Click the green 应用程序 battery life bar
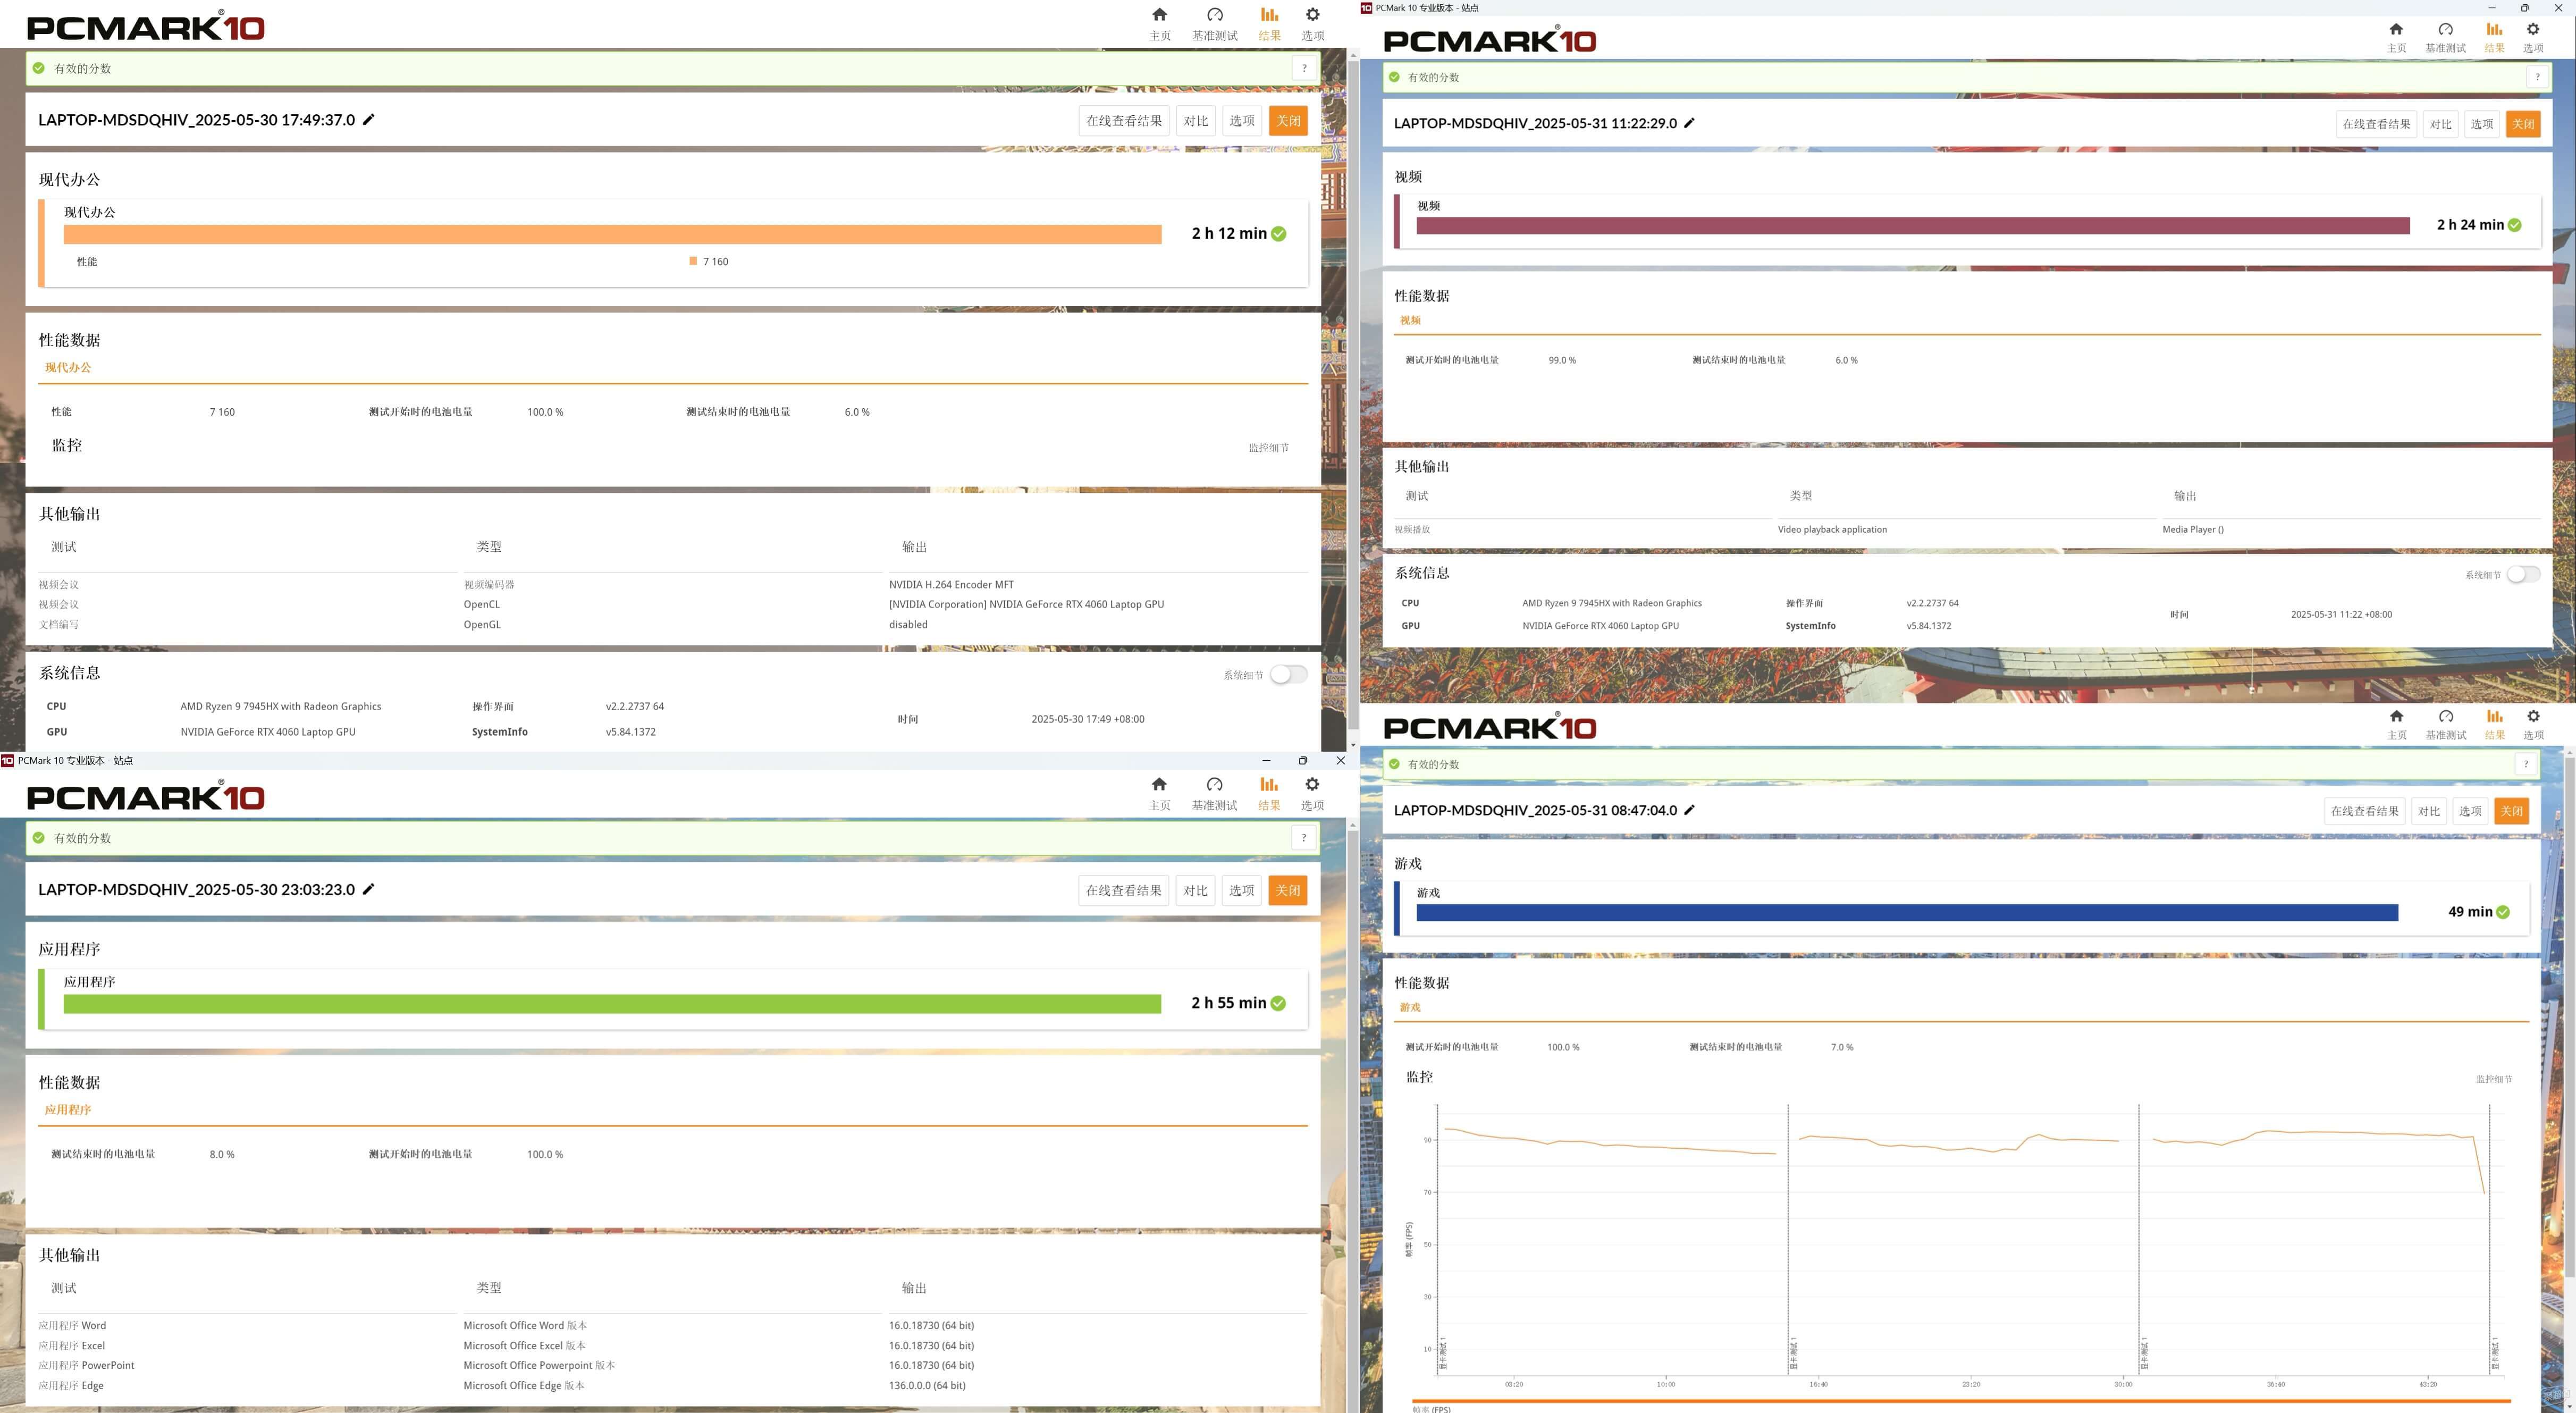Image resolution: width=2576 pixels, height=1413 pixels. pyautogui.click(x=612, y=1004)
